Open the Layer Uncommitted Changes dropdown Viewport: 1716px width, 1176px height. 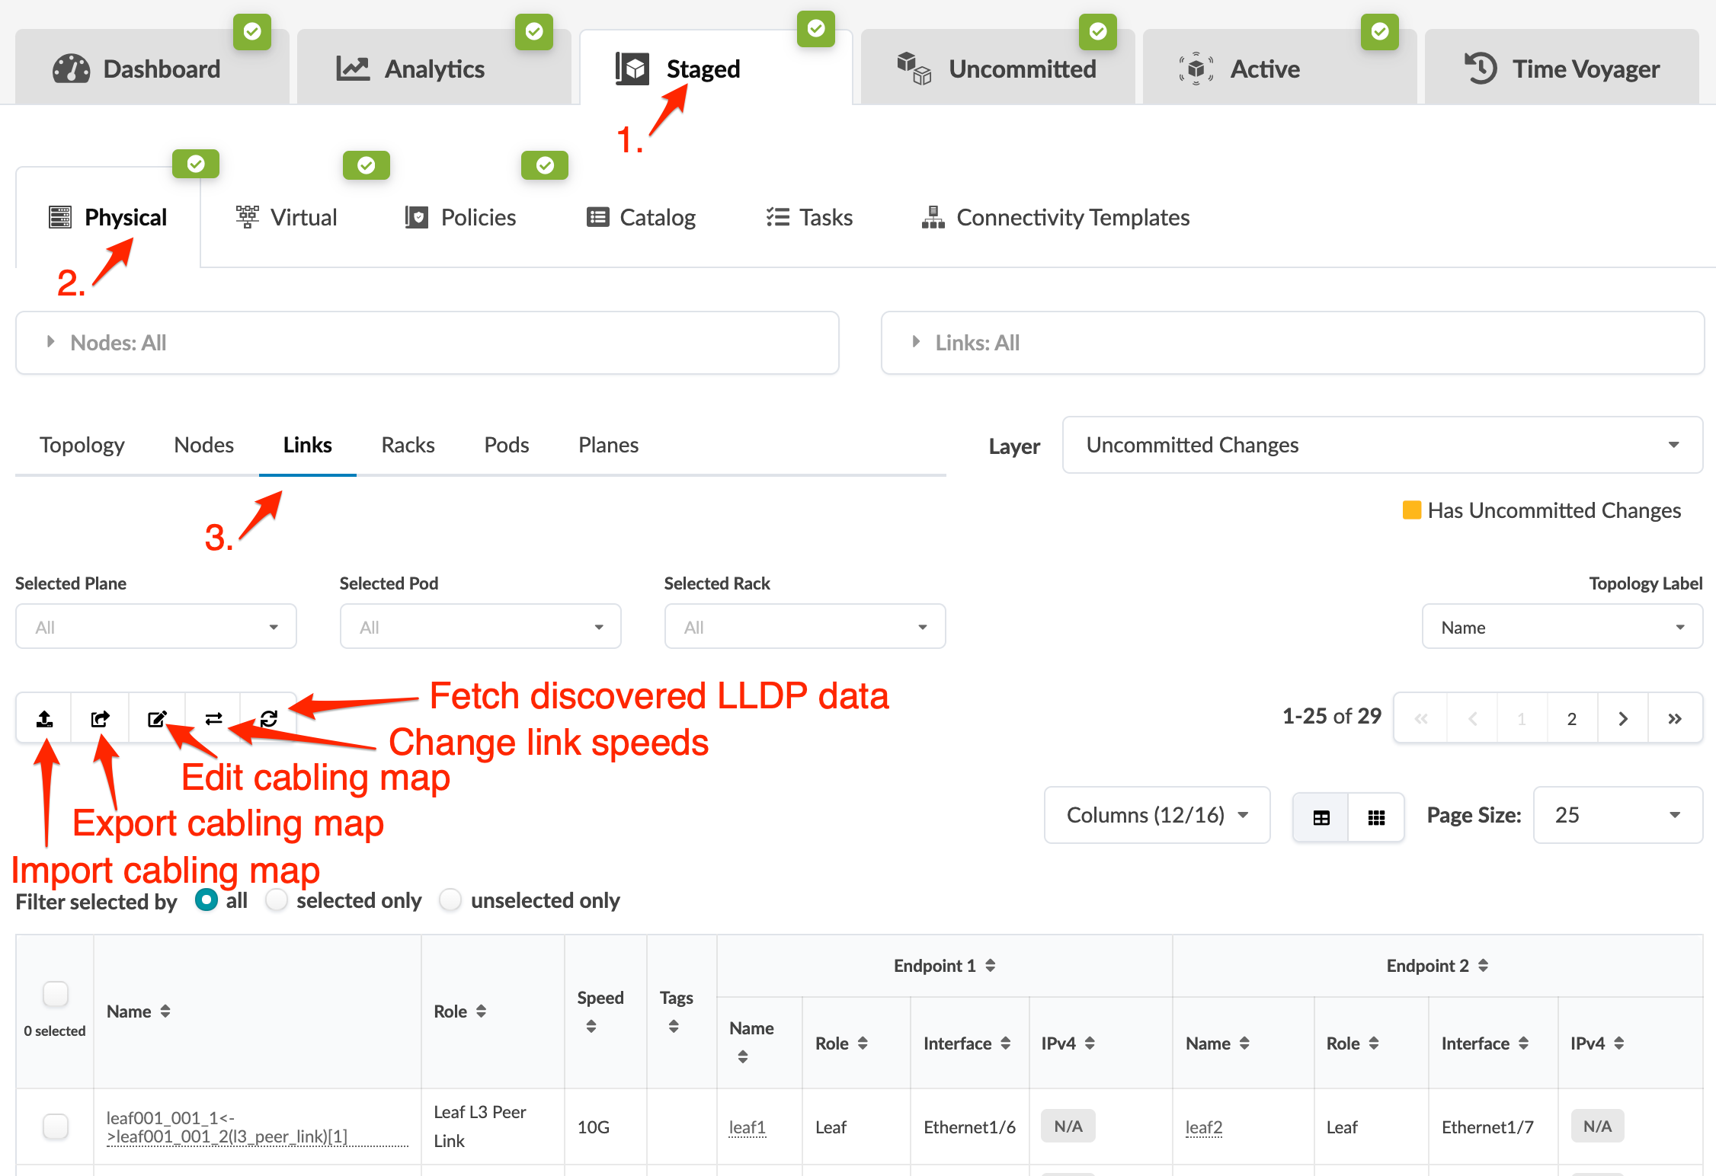coord(1381,445)
